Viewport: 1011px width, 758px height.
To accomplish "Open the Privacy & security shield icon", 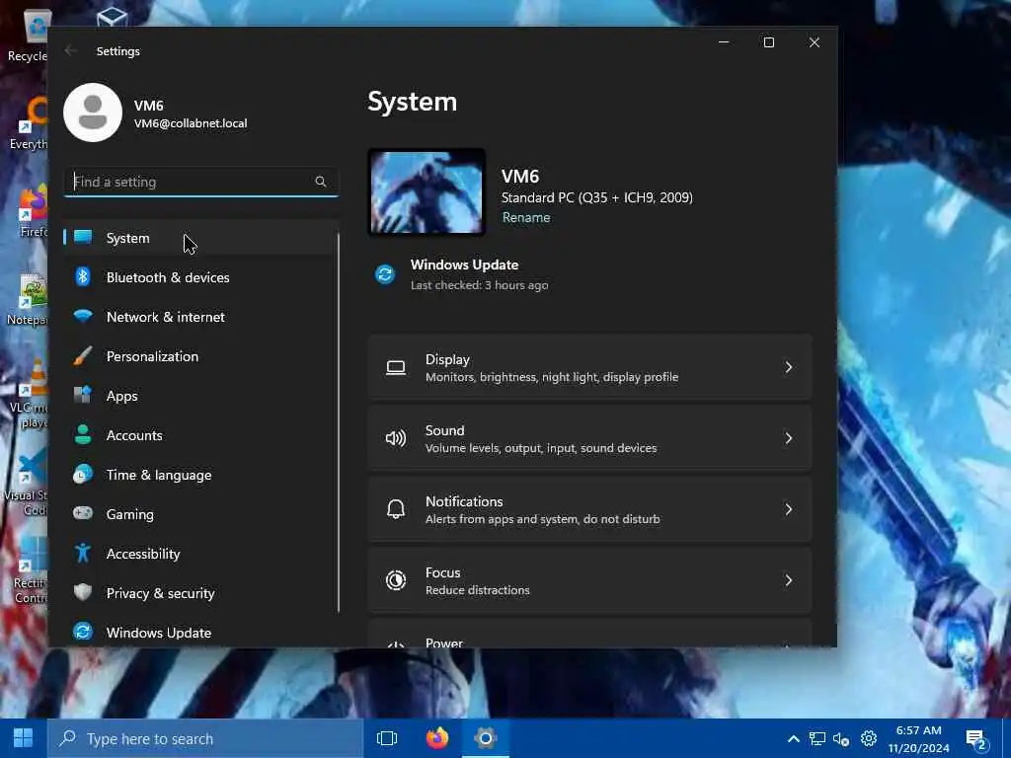I will click(x=83, y=592).
